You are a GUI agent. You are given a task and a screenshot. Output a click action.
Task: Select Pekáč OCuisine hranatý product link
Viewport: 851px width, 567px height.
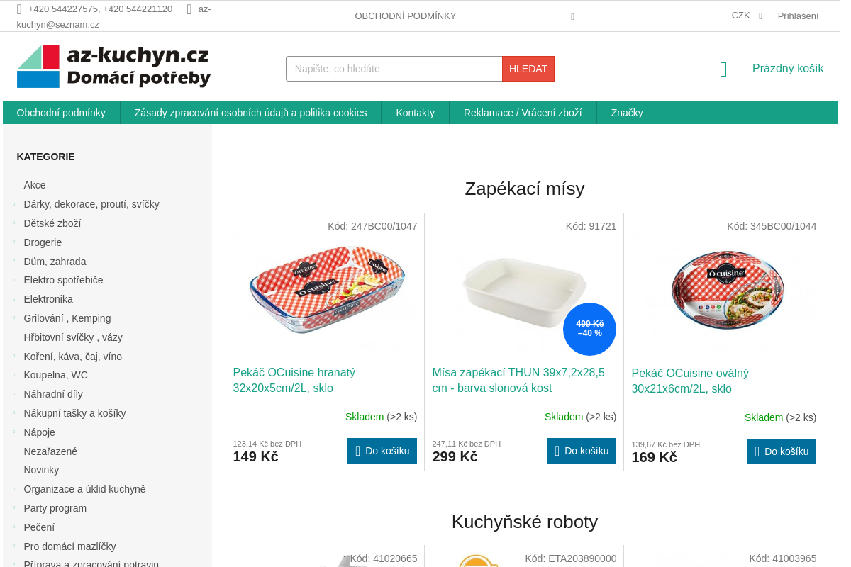tap(294, 380)
